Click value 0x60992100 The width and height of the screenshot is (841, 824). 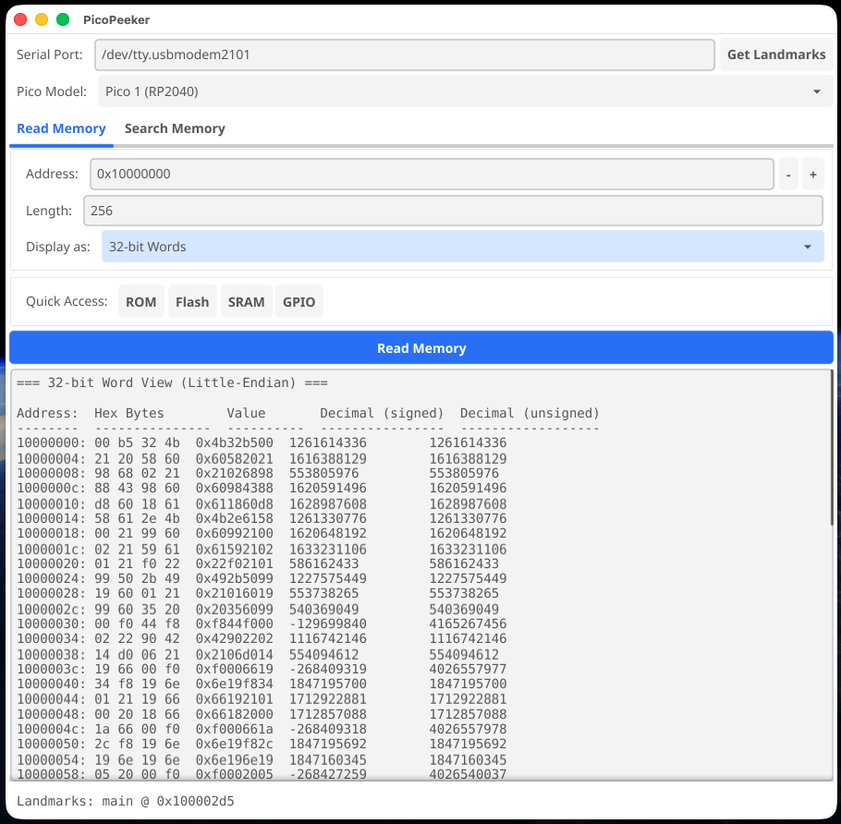point(235,533)
